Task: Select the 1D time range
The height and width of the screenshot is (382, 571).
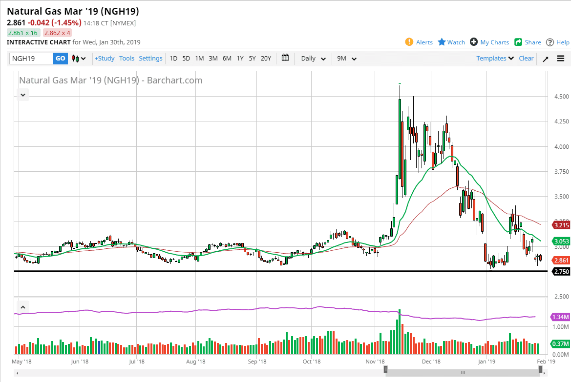Action: [x=173, y=58]
